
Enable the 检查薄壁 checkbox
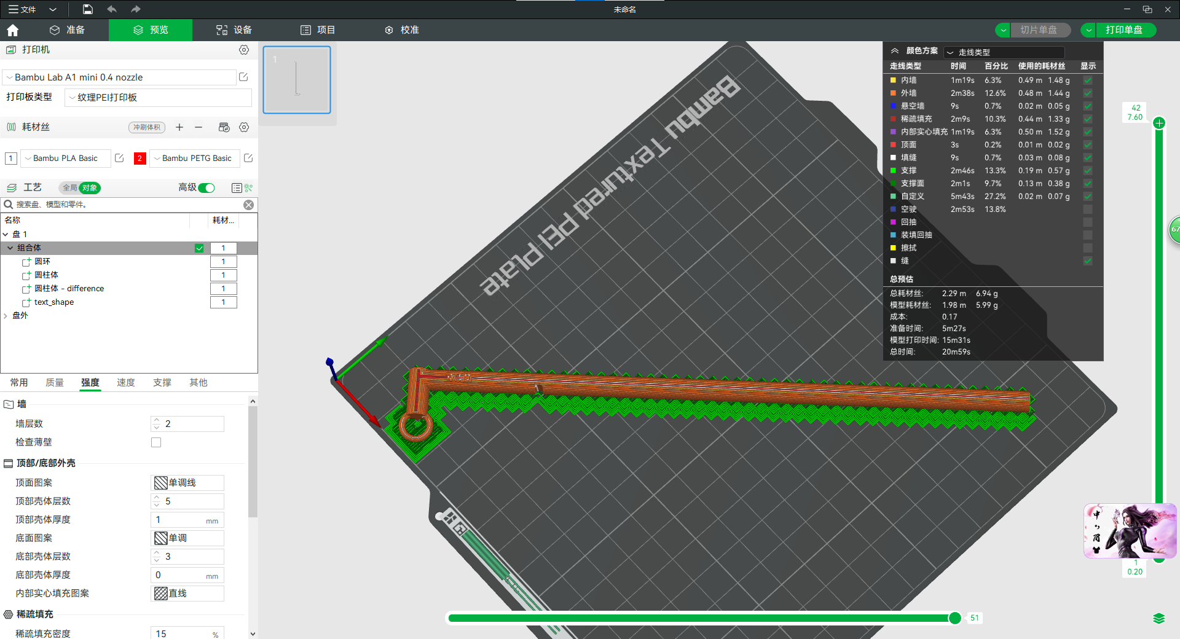pyautogui.click(x=156, y=442)
